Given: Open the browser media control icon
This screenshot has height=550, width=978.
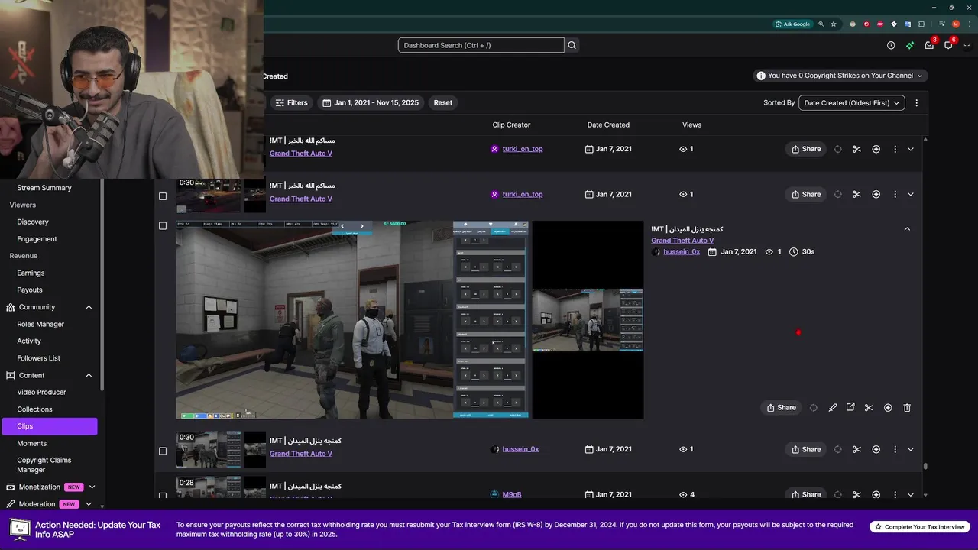Looking at the screenshot, I should (x=941, y=24).
